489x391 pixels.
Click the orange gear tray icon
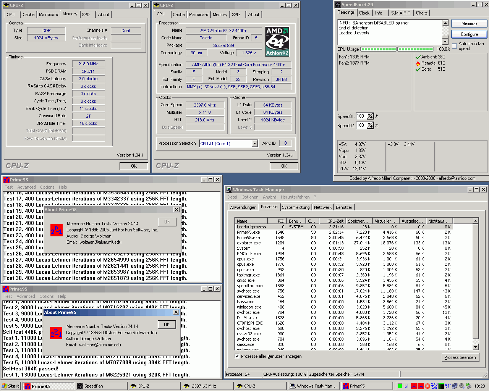coord(427,386)
